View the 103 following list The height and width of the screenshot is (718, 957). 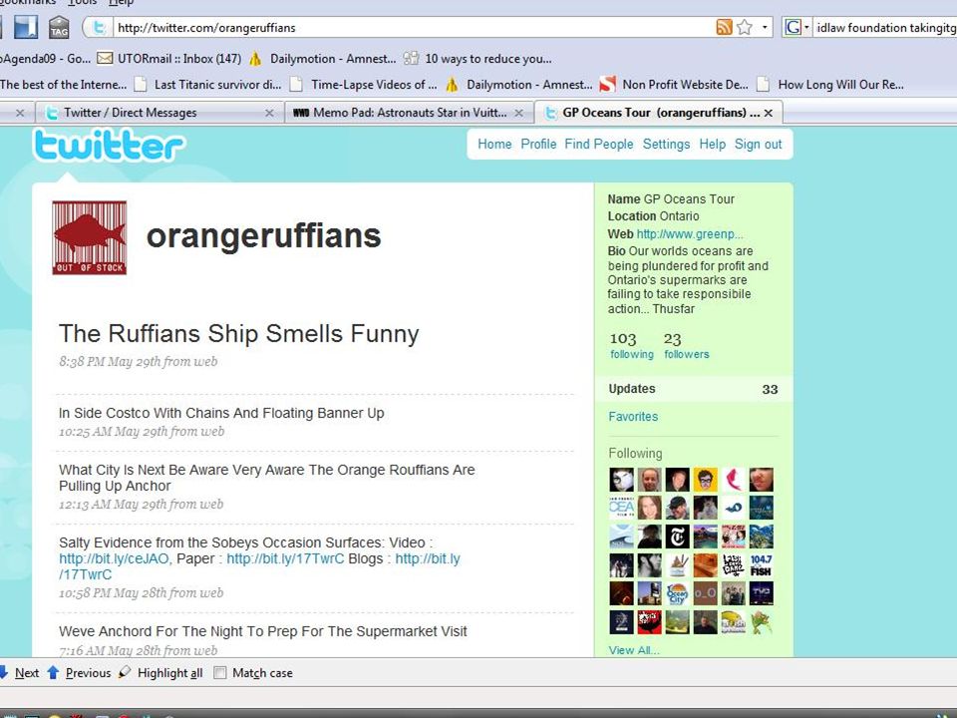[x=632, y=346]
